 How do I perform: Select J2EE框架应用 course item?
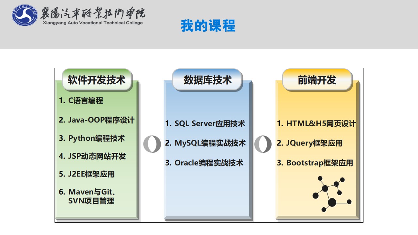coord(87,174)
